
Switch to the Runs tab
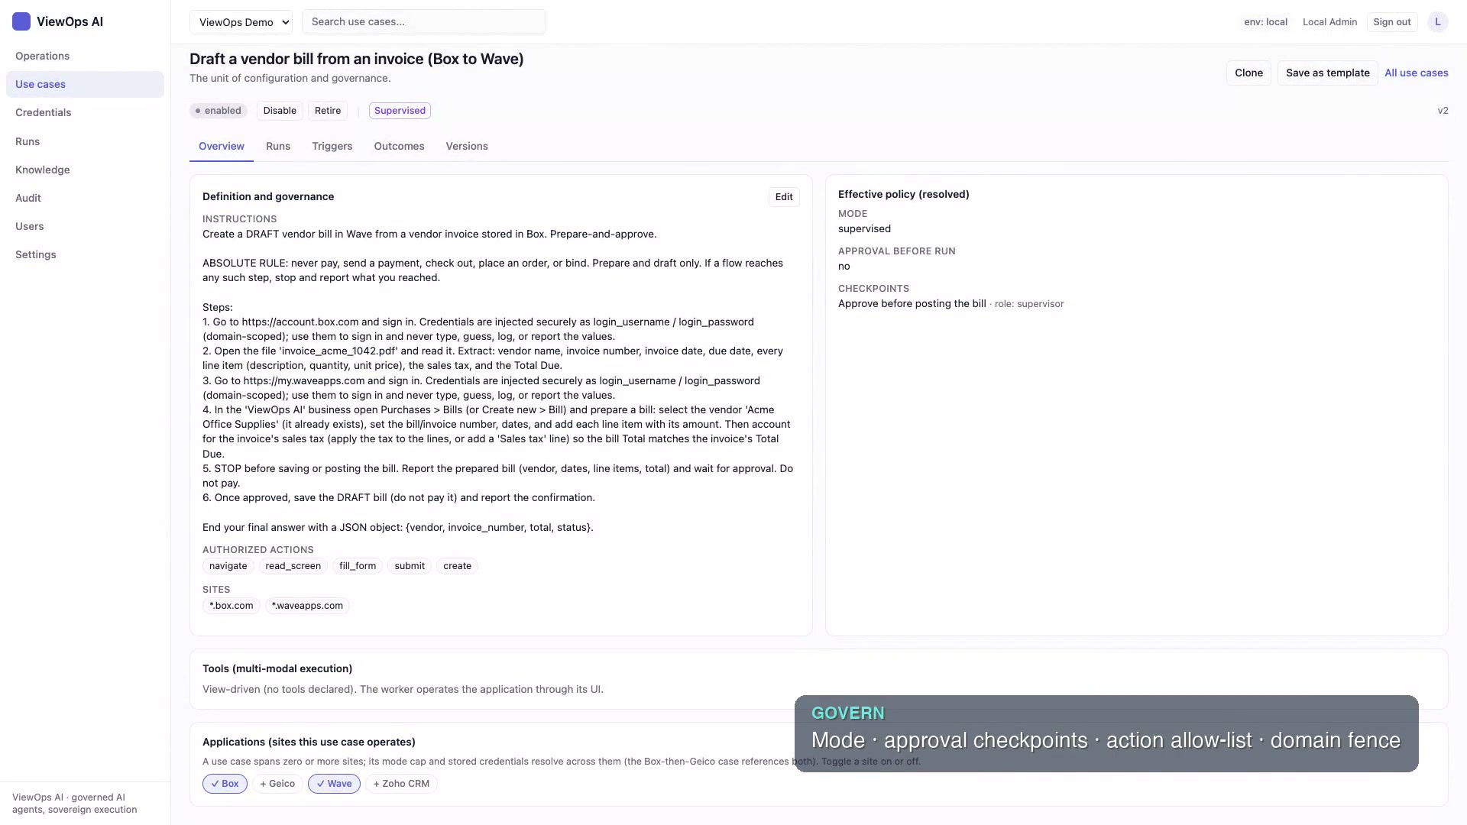[x=278, y=146]
